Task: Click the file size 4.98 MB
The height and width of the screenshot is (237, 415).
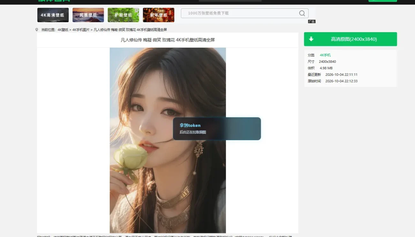Action: [x=326, y=68]
